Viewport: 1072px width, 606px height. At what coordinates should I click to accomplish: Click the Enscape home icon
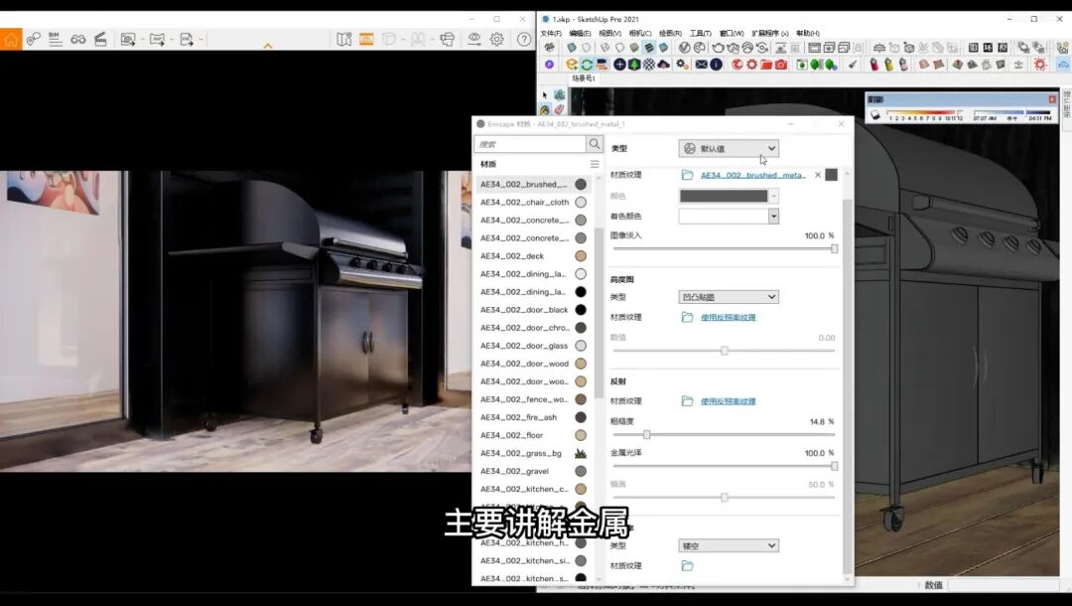tap(11, 39)
